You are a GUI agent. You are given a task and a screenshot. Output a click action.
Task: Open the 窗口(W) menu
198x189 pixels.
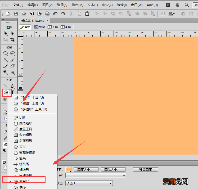pos(137,5)
